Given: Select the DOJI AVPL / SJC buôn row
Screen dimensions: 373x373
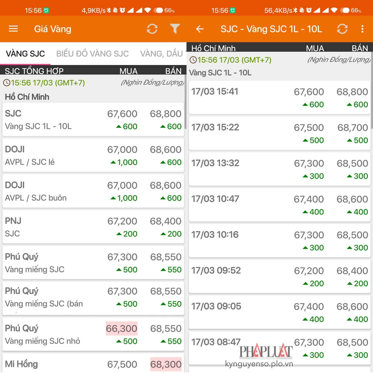Looking at the screenshot, I should pos(93,191).
